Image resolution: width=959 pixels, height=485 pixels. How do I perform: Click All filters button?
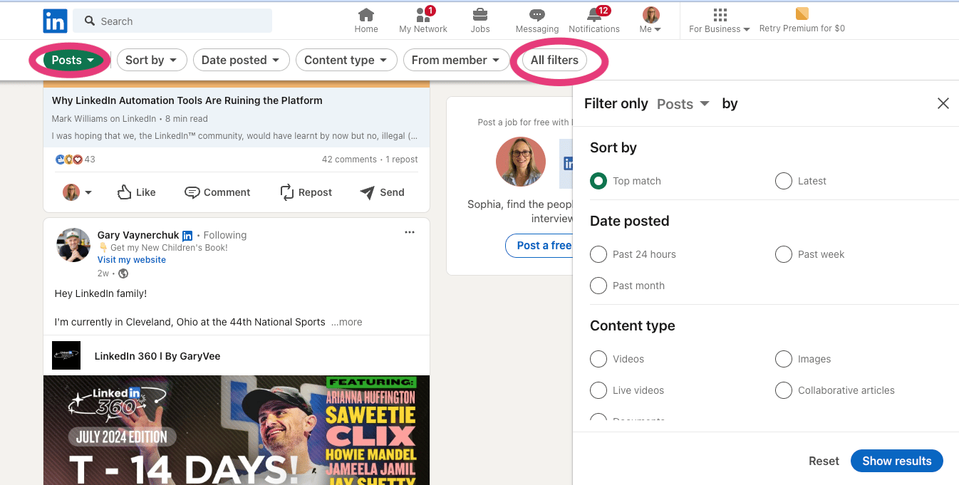click(554, 61)
